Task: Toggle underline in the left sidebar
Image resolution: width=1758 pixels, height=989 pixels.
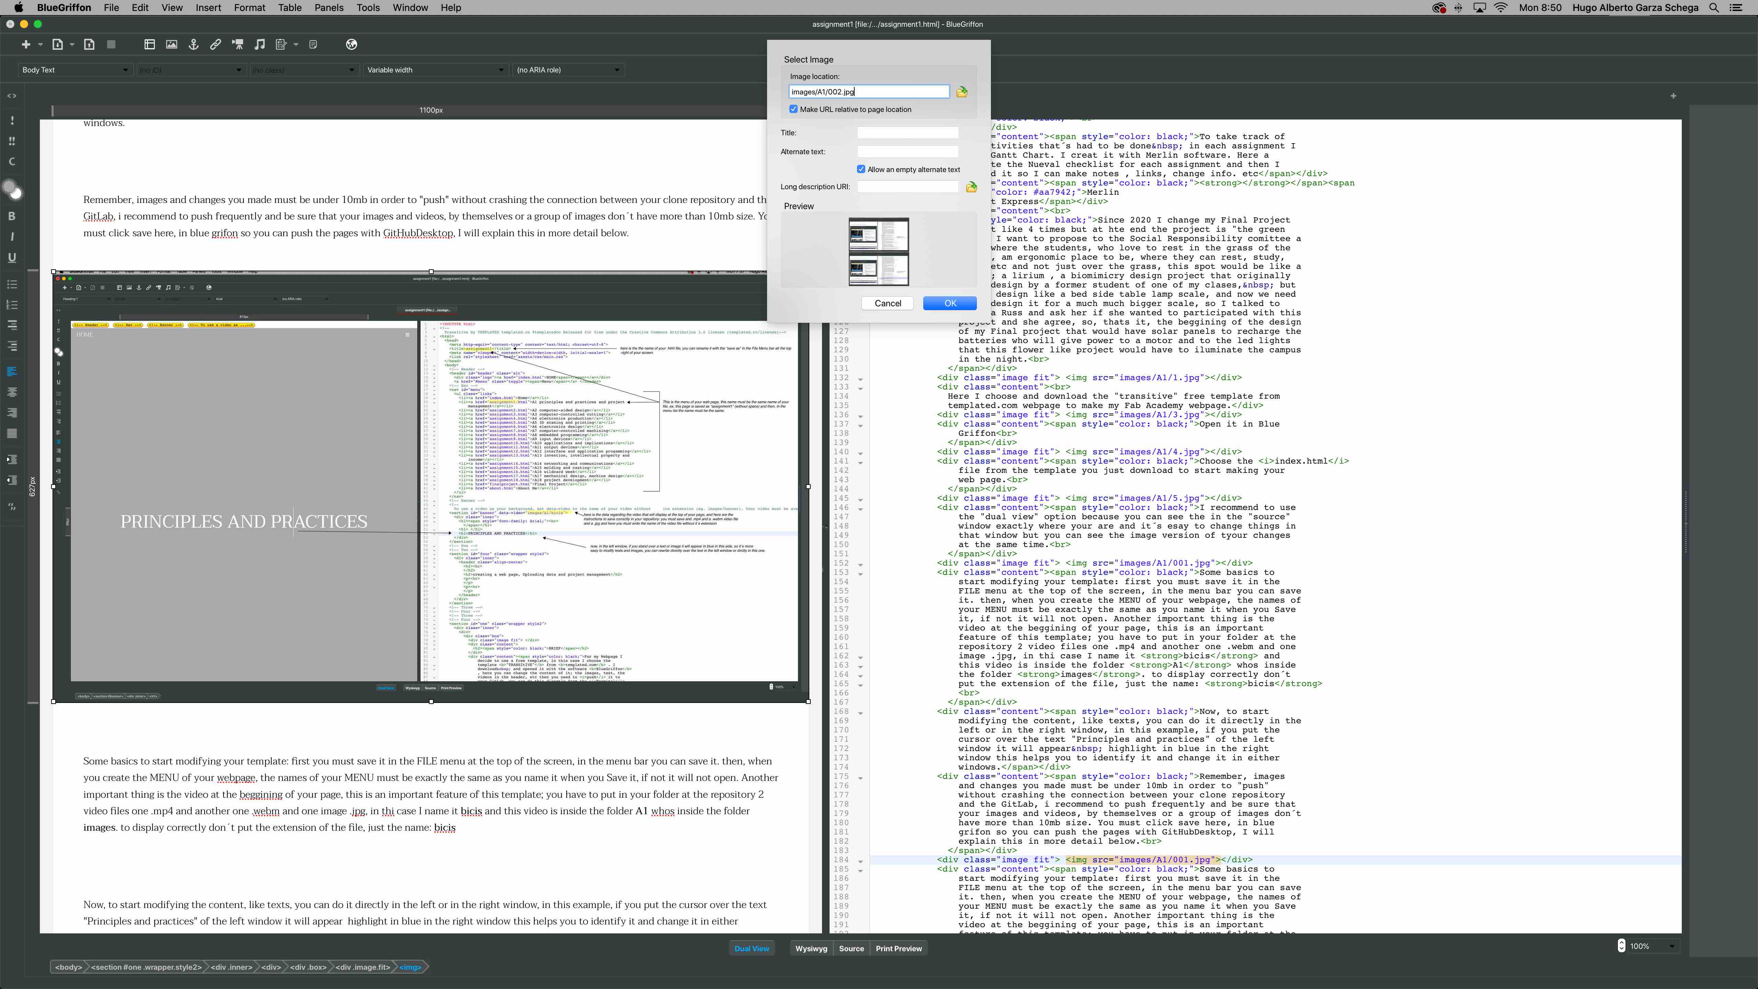Action: pyautogui.click(x=12, y=257)
